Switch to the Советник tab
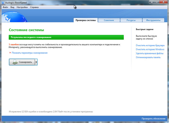Viewport: 169px width, 123px height. 109,20
